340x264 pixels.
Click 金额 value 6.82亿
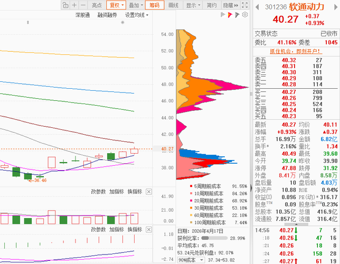pos(329,139)
